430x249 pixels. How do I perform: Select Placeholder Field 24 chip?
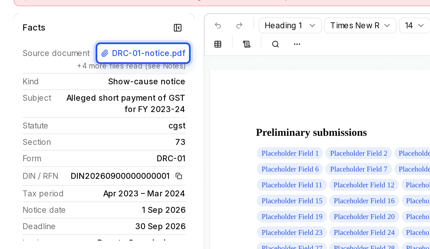pyautogui.click(x=364, y=232)
